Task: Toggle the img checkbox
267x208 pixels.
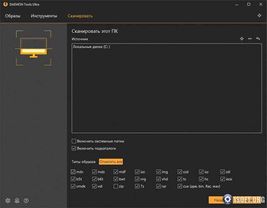Action: pyautogui.click(x=158, y=172)
